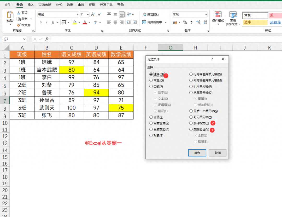Expand the fill color dropdown arrow
The width and height of the screenshot is (282, 217).
click(79, 22)
